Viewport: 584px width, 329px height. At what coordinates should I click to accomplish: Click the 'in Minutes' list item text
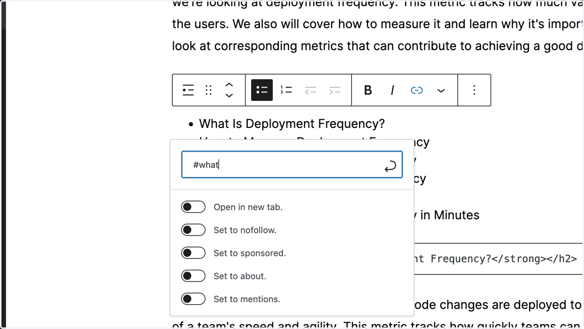pyautogui.click(x=450, y=215)
